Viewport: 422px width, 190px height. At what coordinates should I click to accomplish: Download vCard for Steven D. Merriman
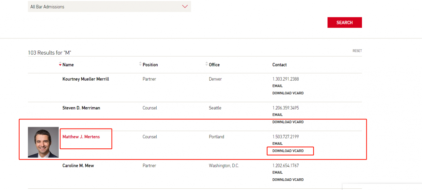click(288, 122)
